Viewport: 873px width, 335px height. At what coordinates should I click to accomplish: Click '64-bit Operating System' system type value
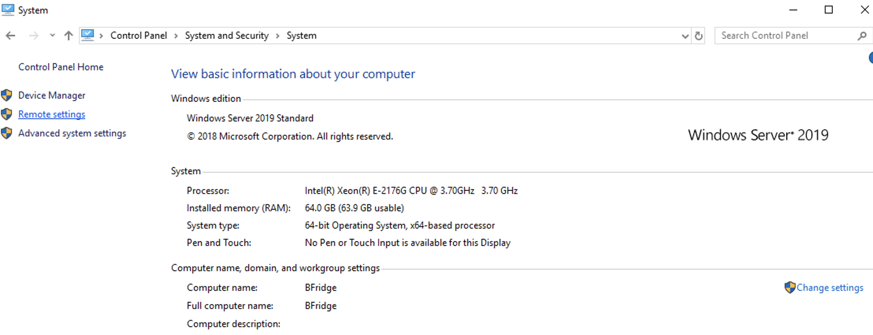pyautogui.click(x=400, y=225)
